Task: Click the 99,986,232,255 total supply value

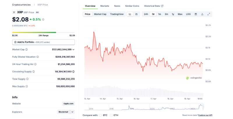Action: point(66,79)
